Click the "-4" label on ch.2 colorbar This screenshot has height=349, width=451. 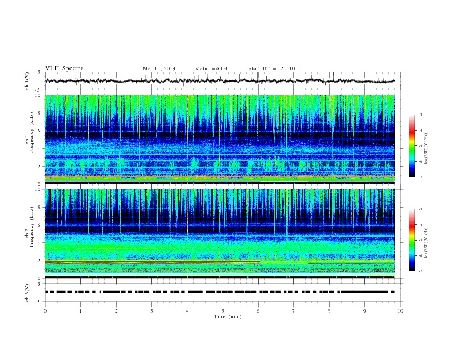[x=420, y=225]
